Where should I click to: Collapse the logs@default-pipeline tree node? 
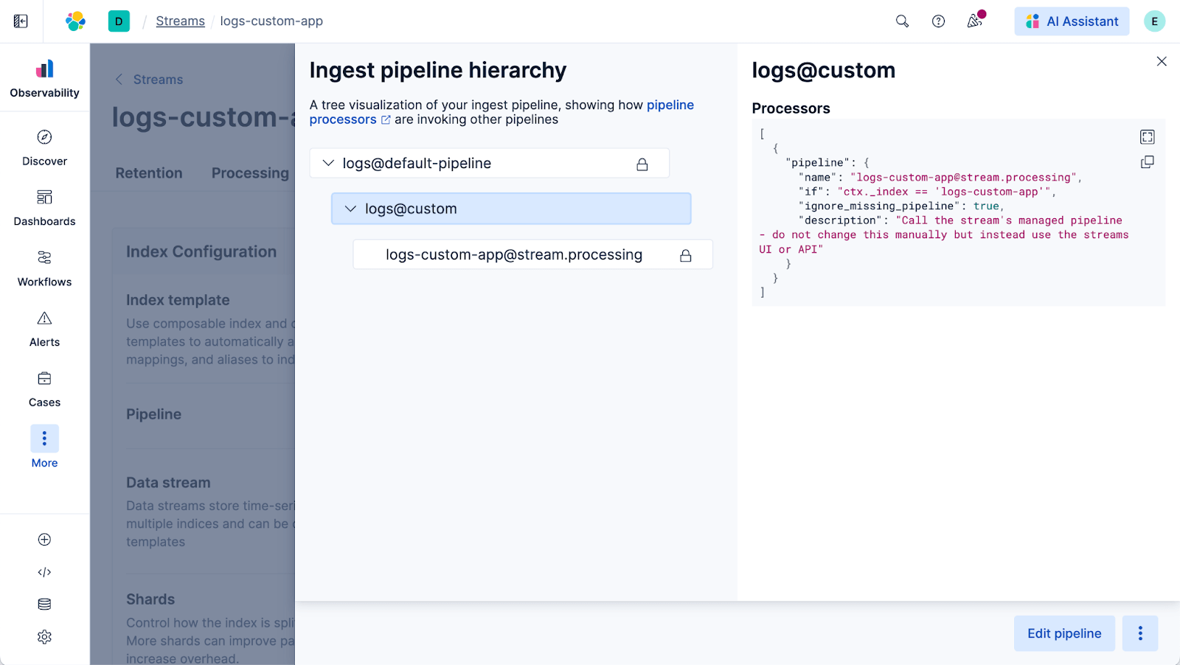click(x=329, y=164)
